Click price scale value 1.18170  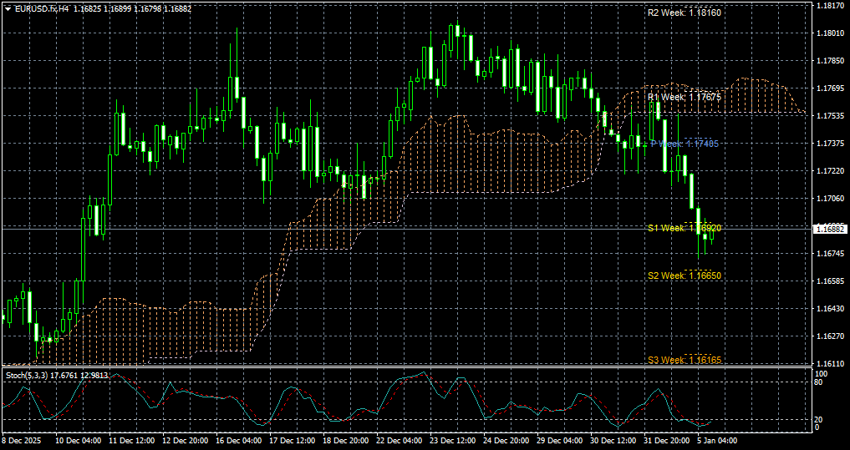click(832, 6)
